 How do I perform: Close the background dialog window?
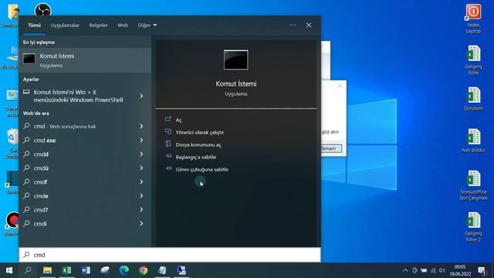(340, 86)
